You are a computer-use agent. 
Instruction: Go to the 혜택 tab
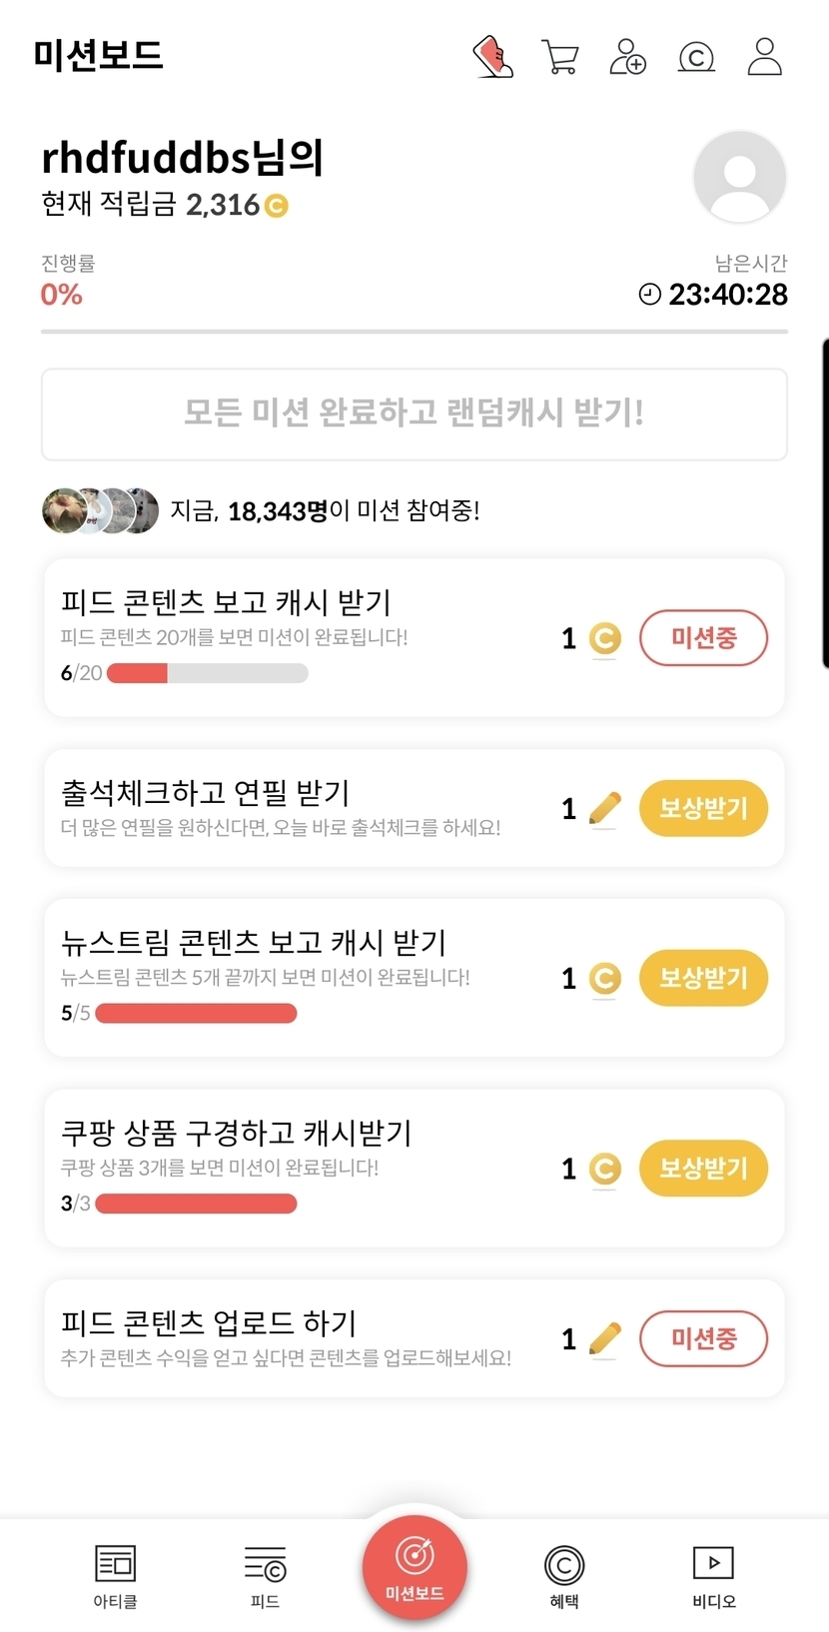[x=564, y=1575]
